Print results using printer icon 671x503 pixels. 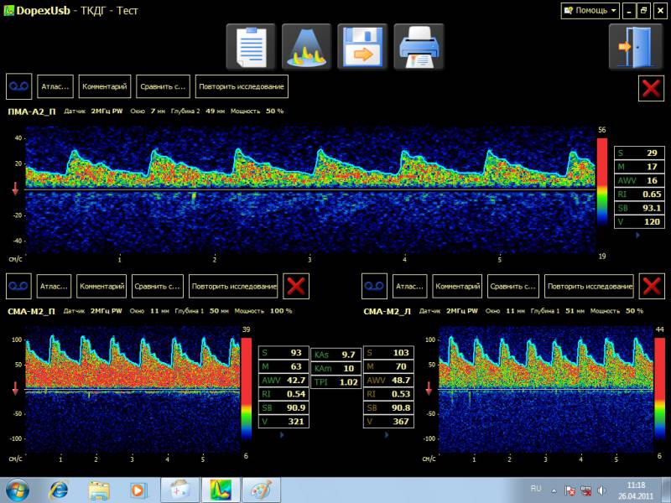(x=419, y=47)
